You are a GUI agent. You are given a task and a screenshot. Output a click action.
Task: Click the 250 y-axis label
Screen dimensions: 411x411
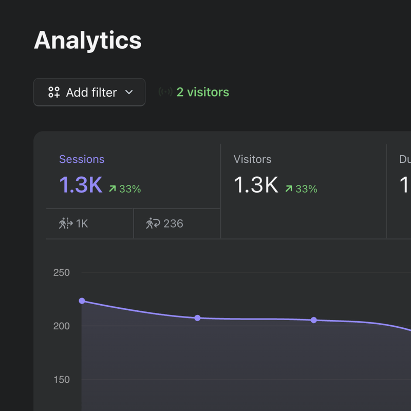pyautogui.click(x=61, y=273)
